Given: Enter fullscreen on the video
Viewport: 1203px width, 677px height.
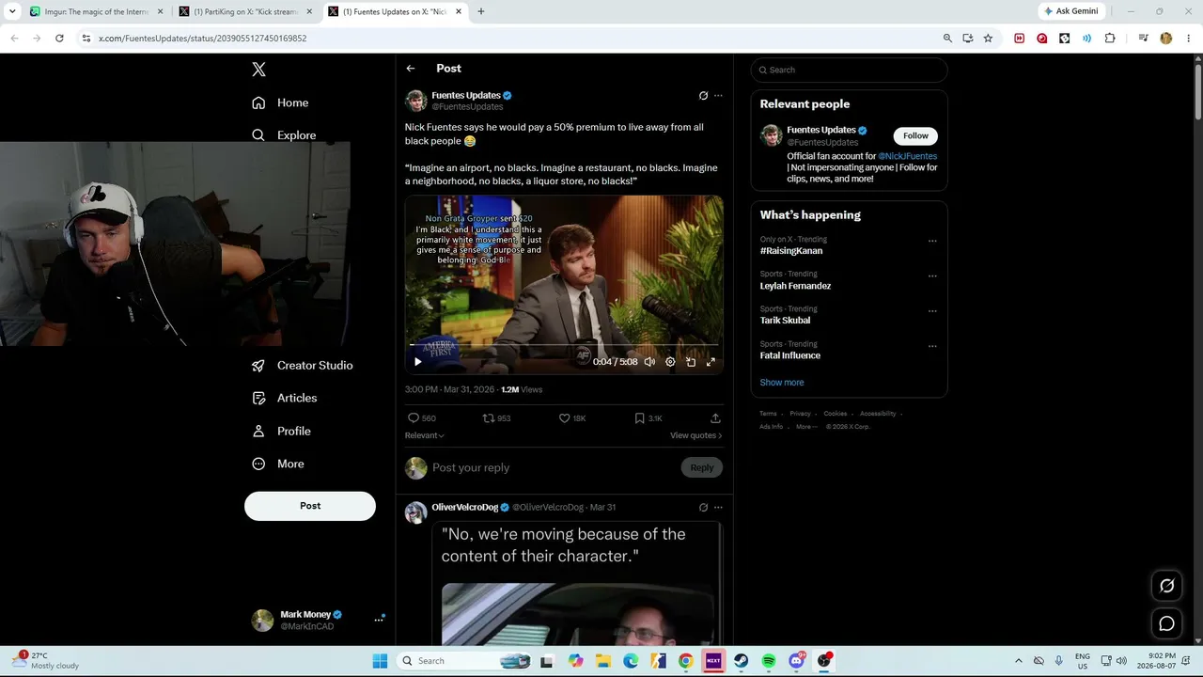Looking at the screenshot, I should (711, 362).
